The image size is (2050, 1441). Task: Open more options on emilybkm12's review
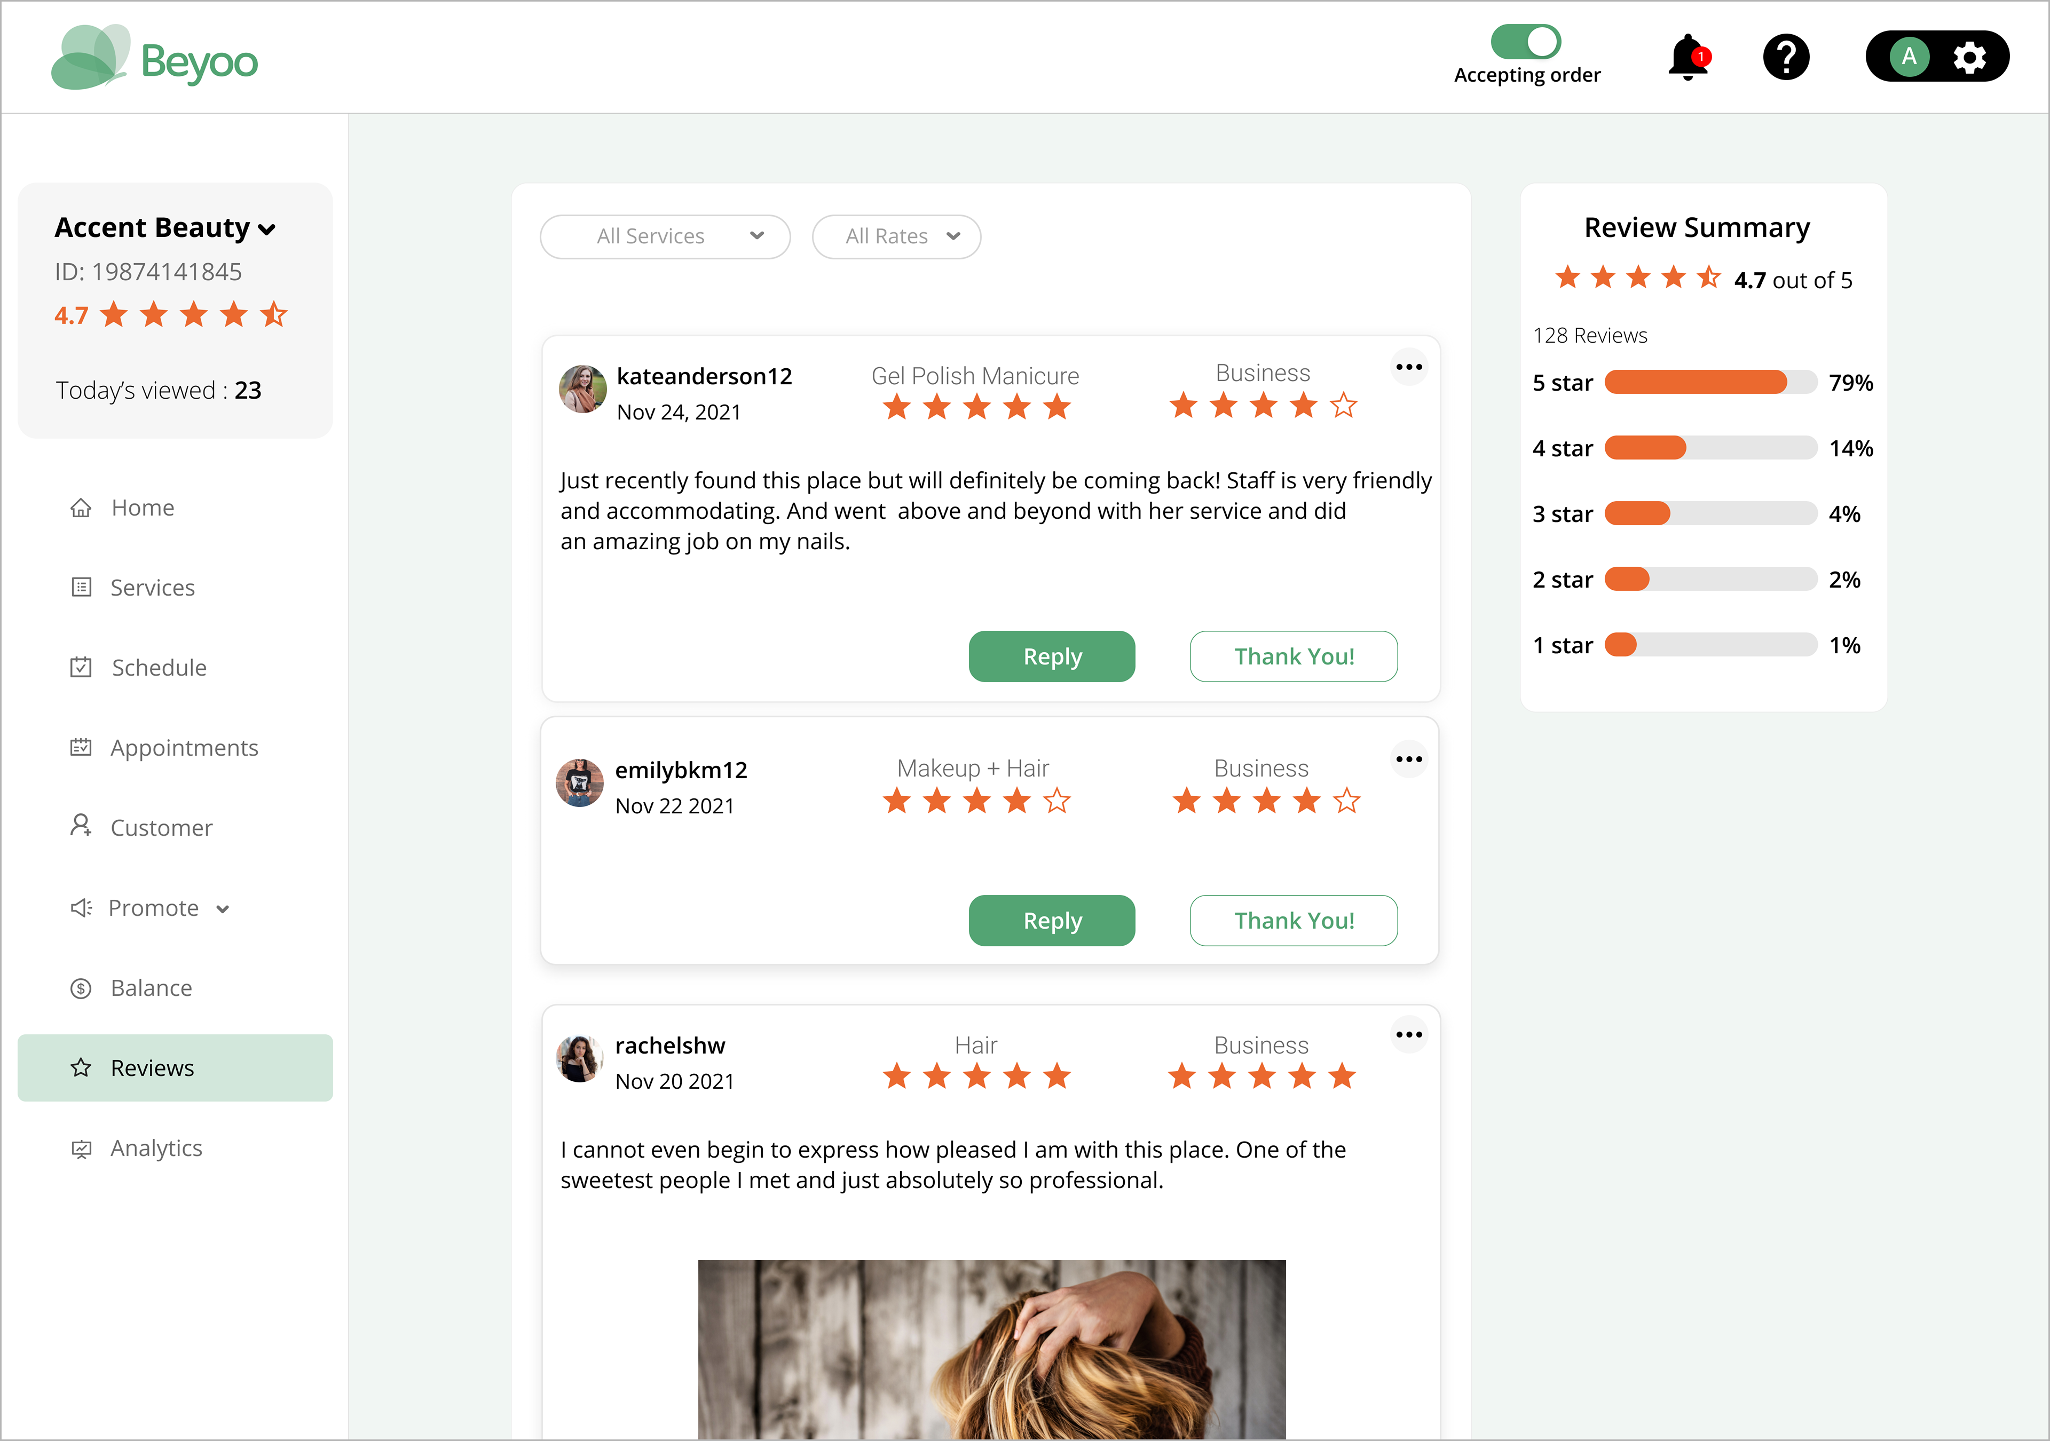[x=1409, y=759]
